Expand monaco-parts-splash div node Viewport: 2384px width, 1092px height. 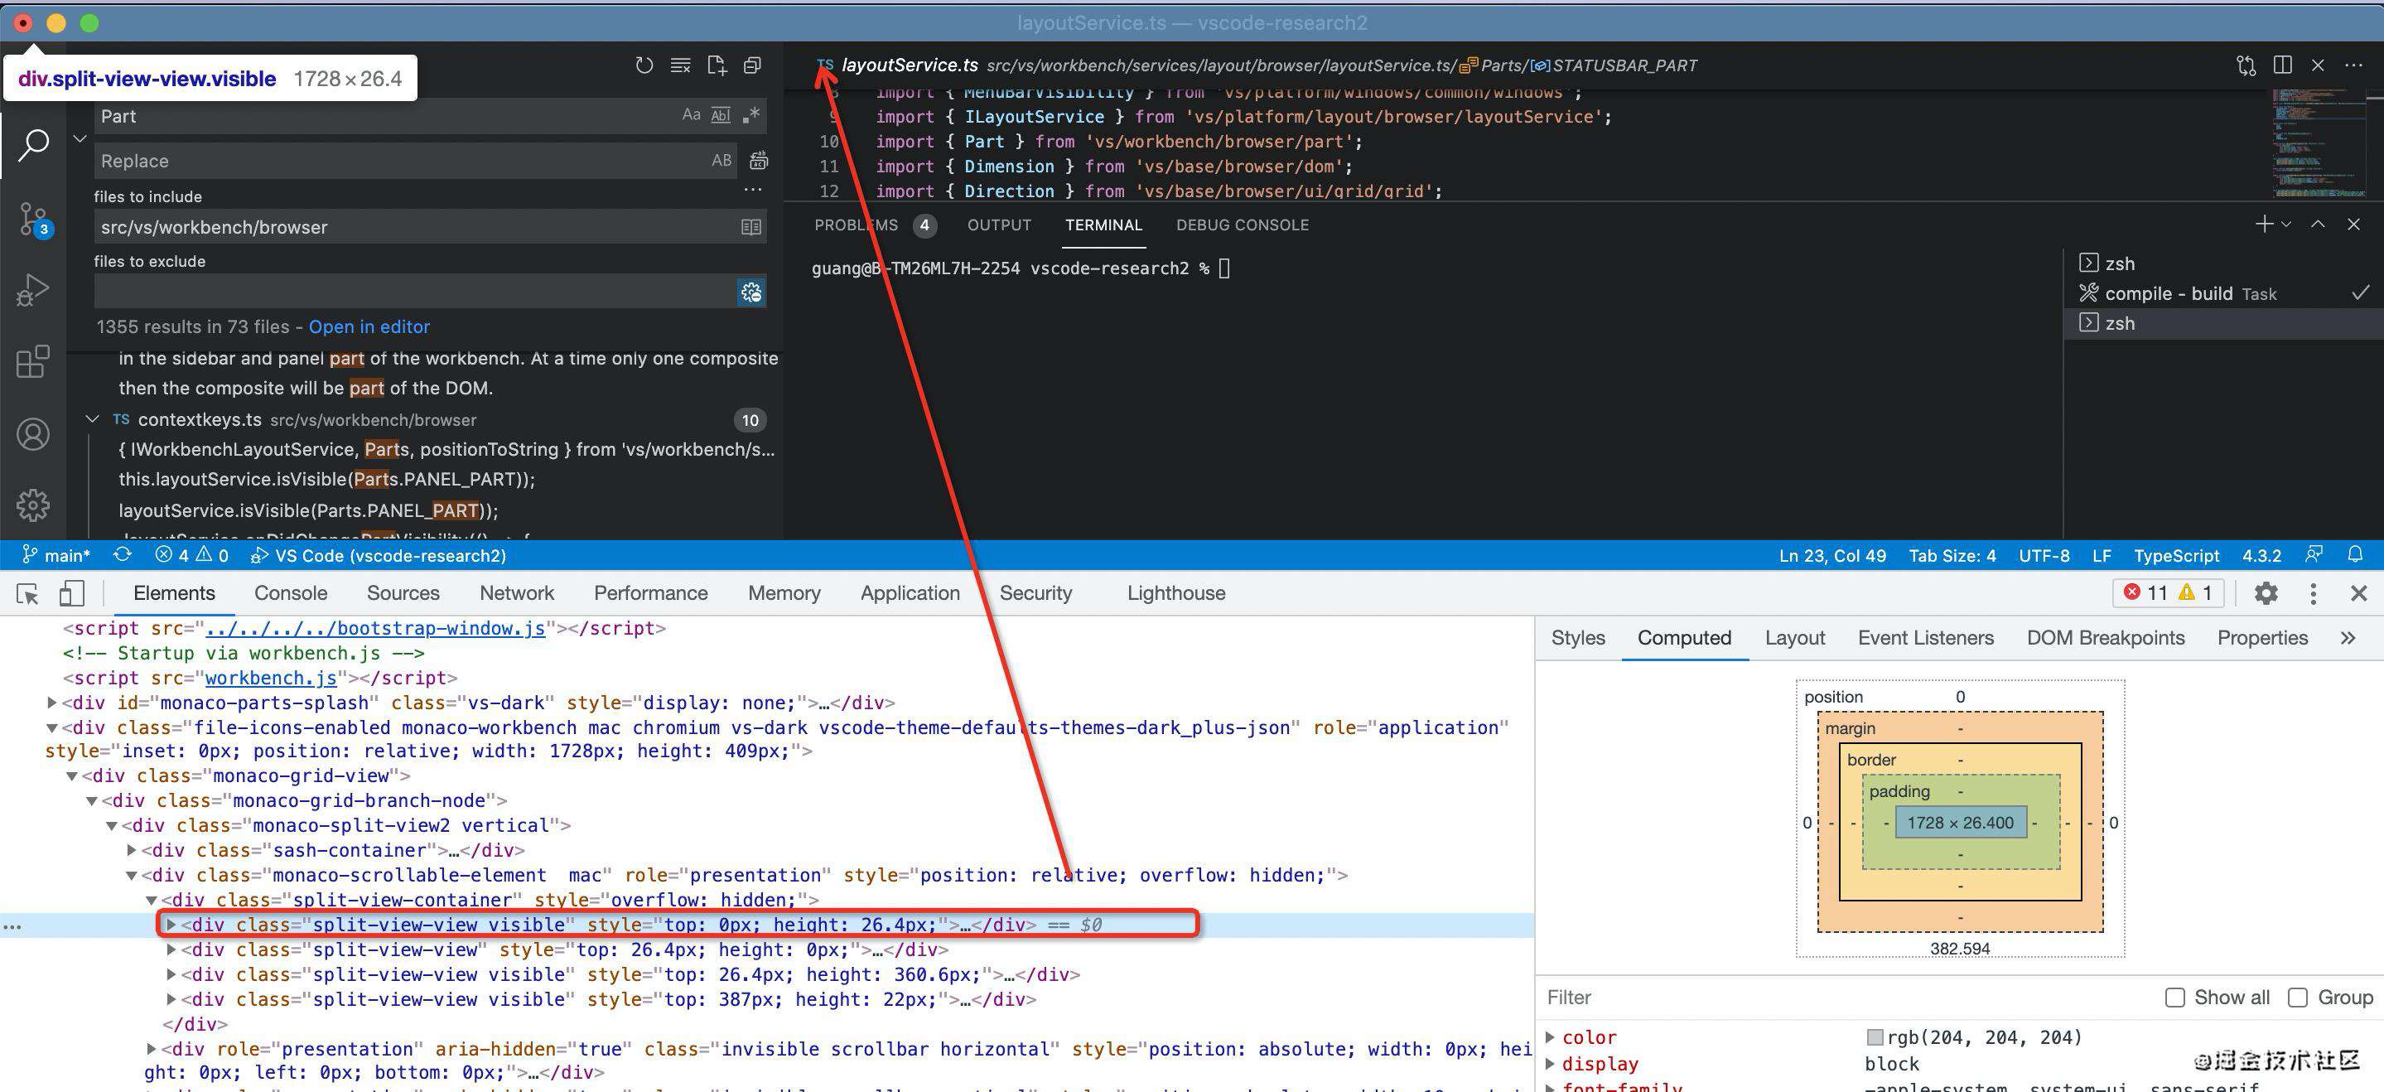[x=52, y=703]
